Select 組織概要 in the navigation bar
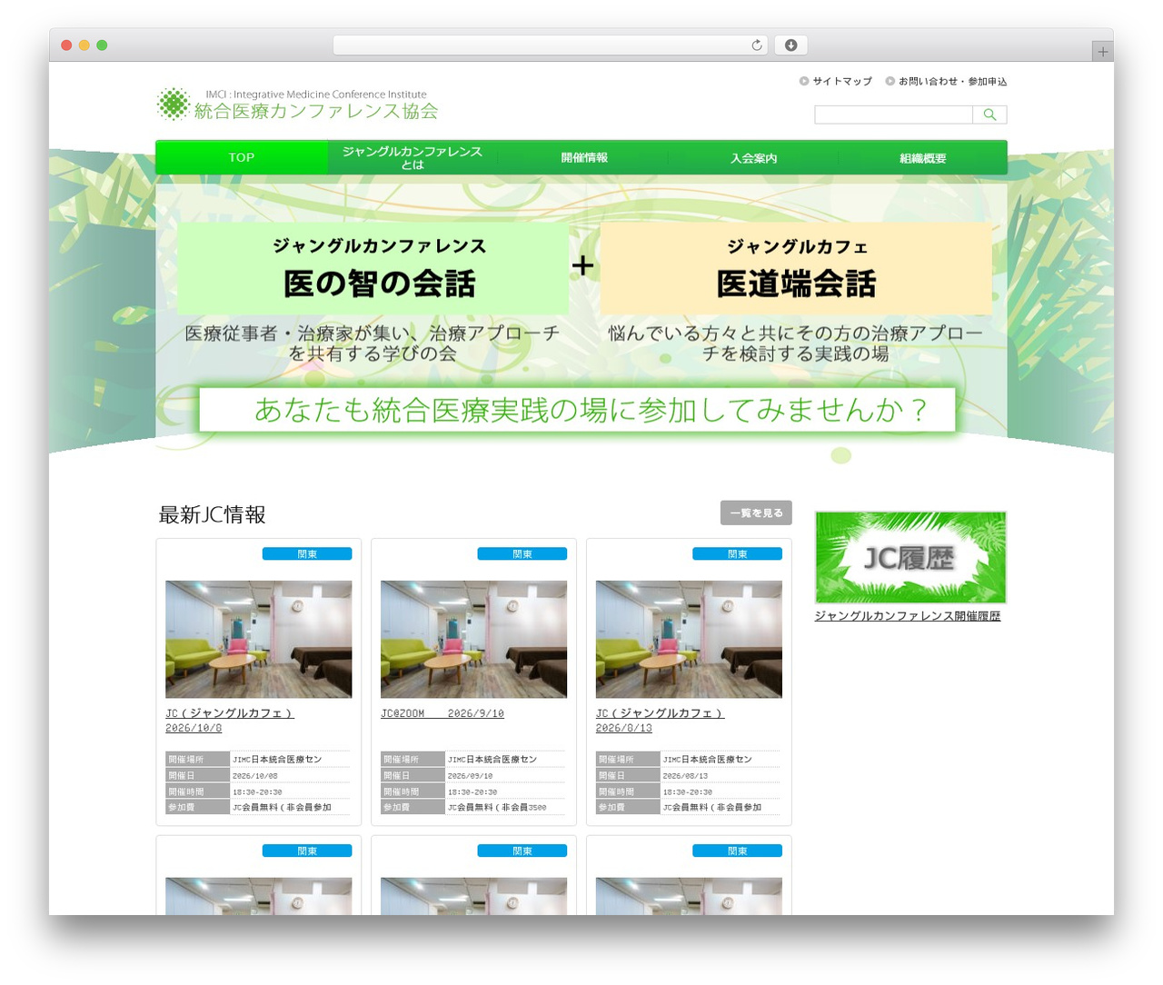1163x985 pixels. tap(922, 157)
